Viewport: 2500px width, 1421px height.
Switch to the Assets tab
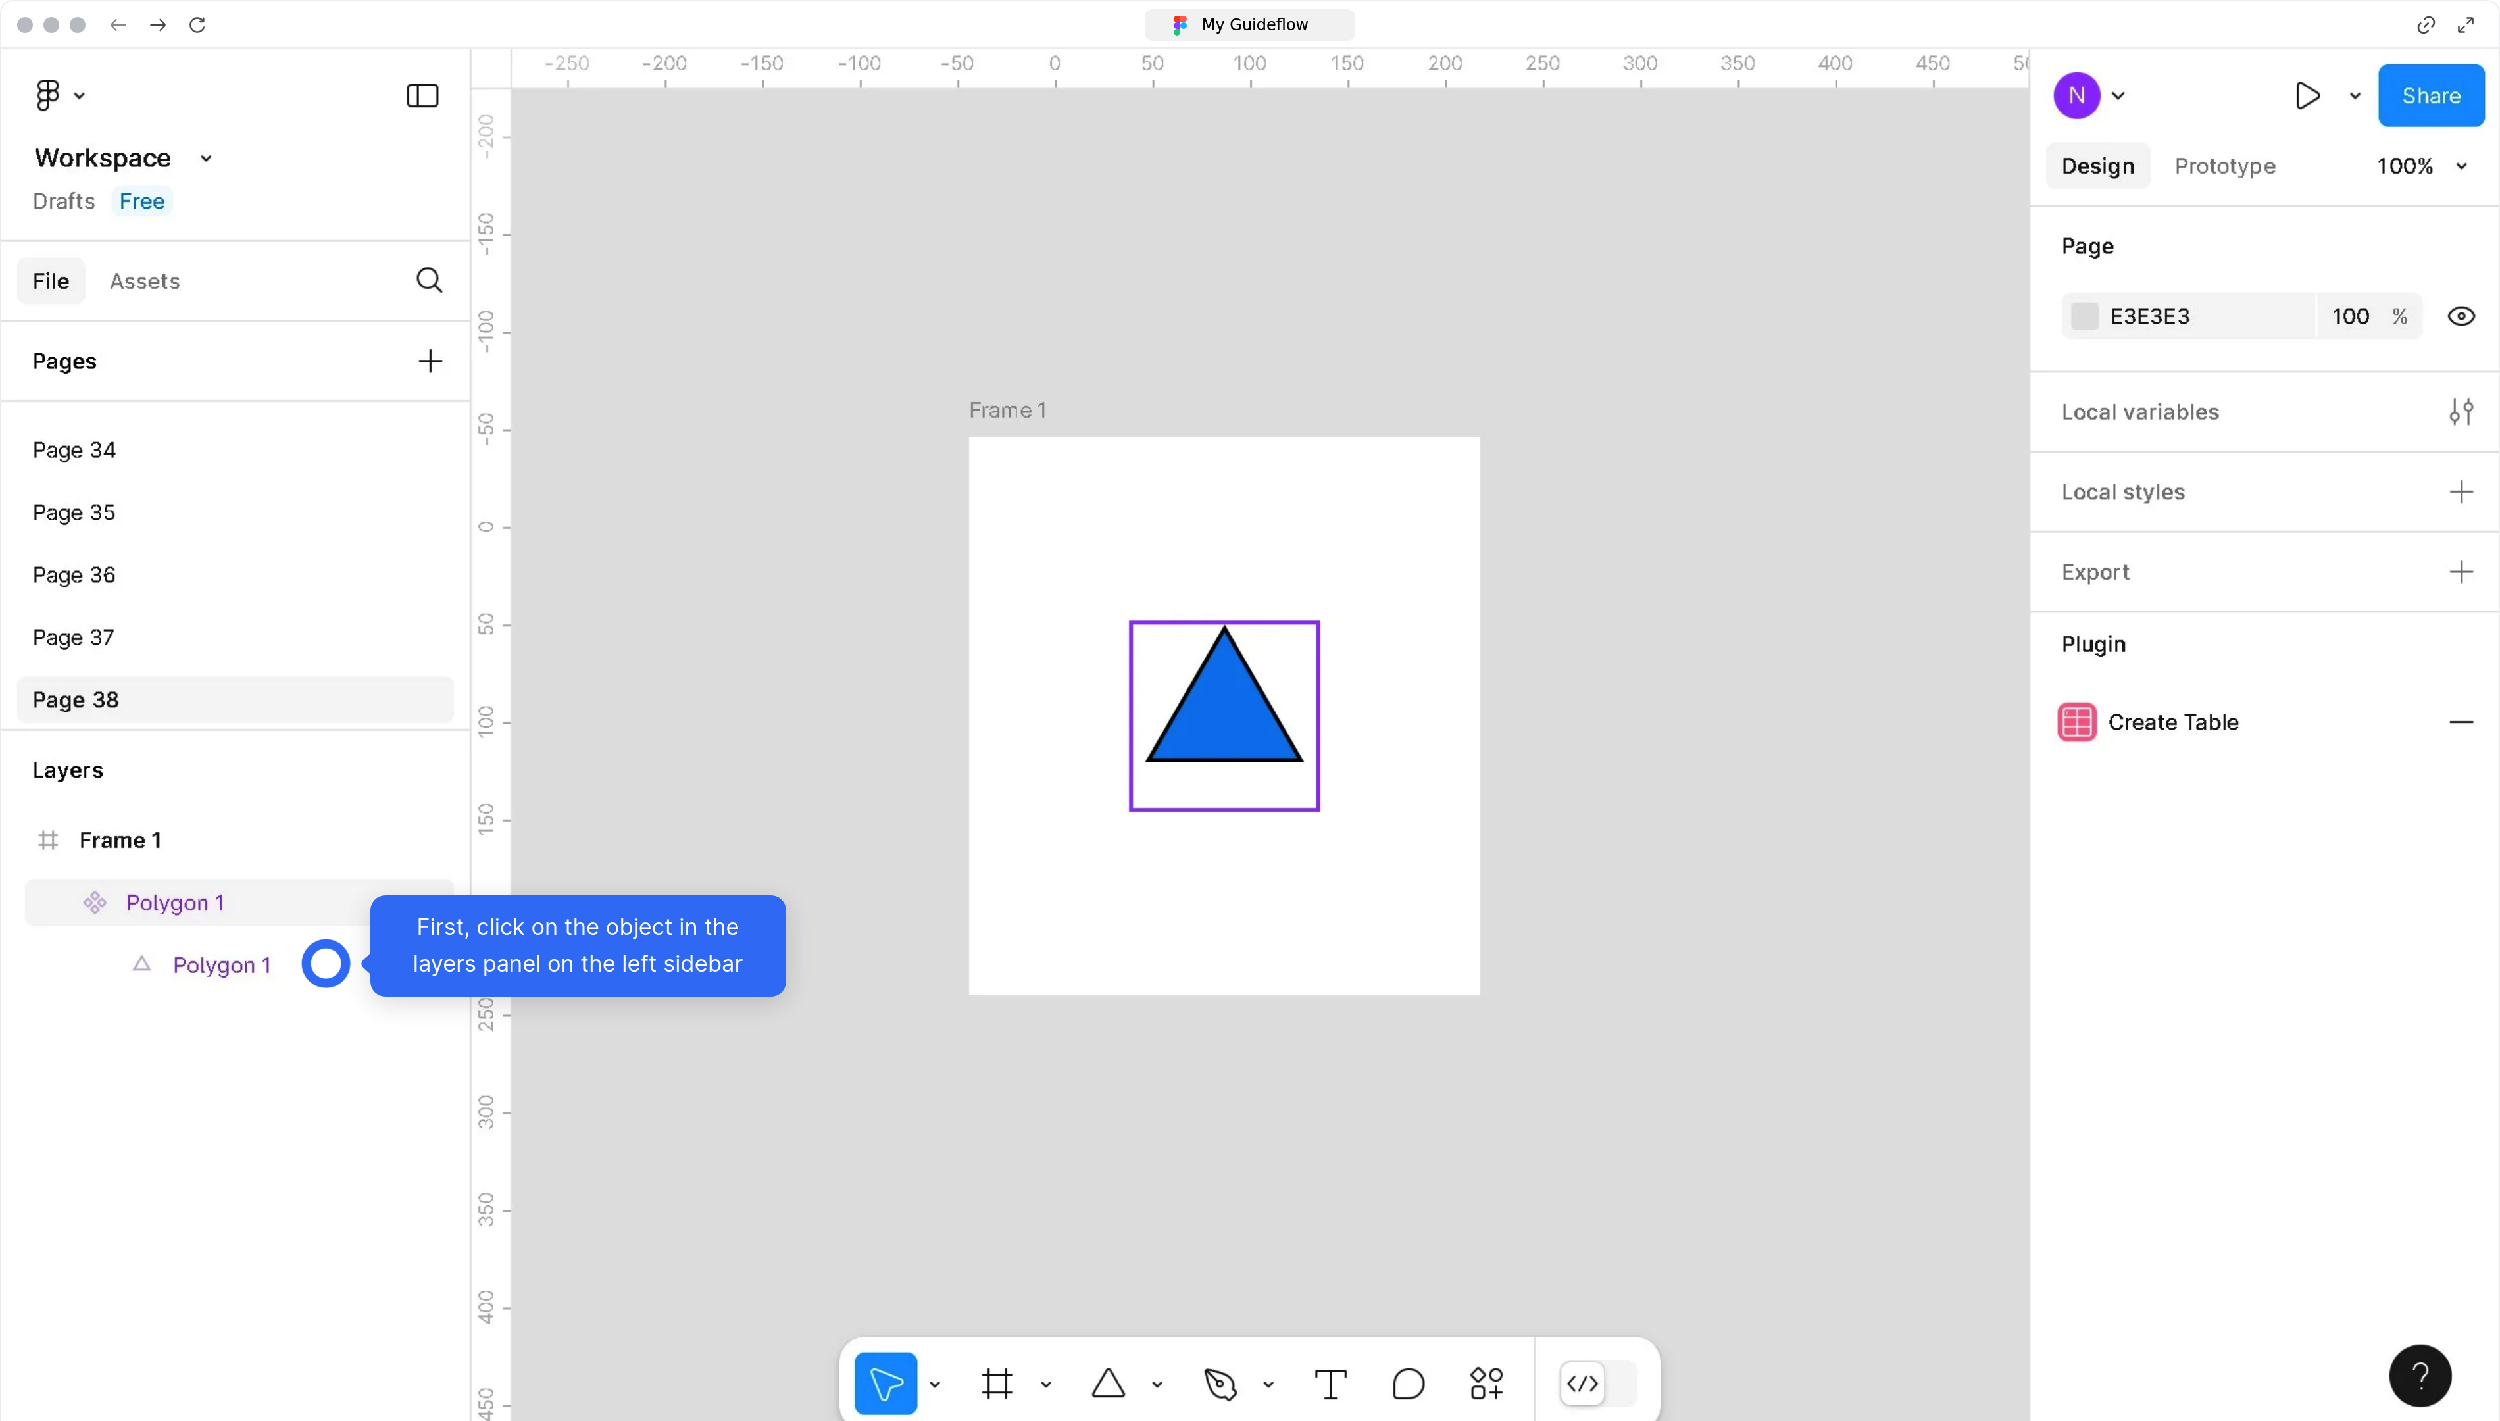(x=145, y=280)
